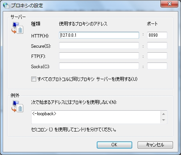Viewport: 181px width, 155px height.
Task: Click the server section computer icon
Action: click(x=18, y=28)
